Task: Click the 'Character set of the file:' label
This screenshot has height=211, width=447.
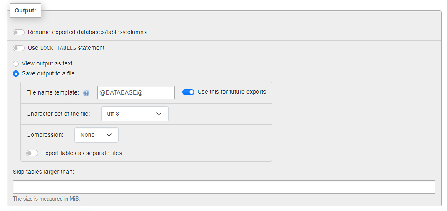Action: click(x=58, y=114)
